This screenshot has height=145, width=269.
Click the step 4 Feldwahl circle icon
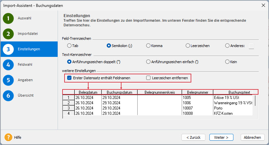click(x=8, y=65)
